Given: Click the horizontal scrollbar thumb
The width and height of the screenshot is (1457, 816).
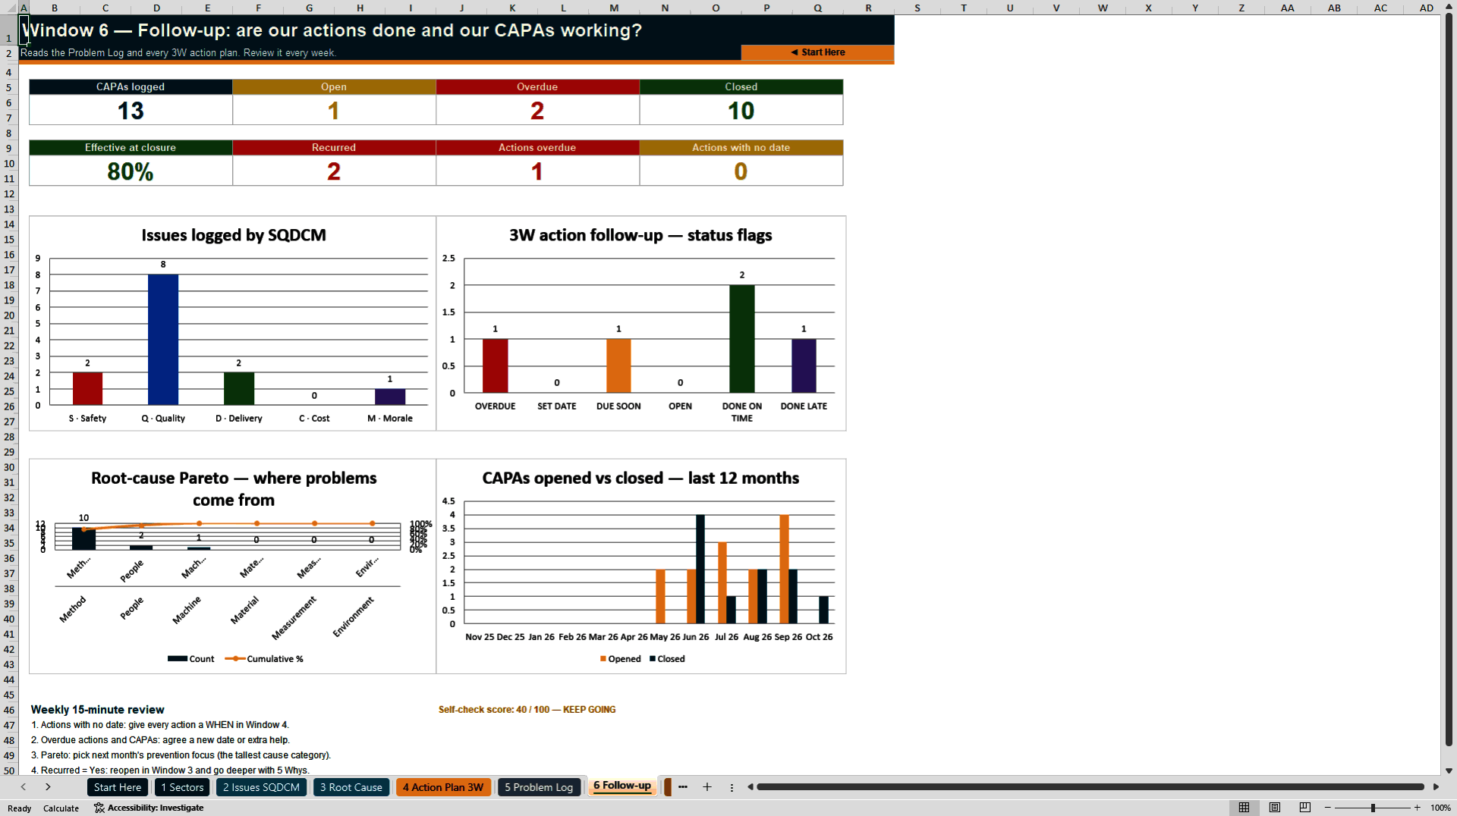Looking at the screenshot, I should click(x=1090, y=787).
